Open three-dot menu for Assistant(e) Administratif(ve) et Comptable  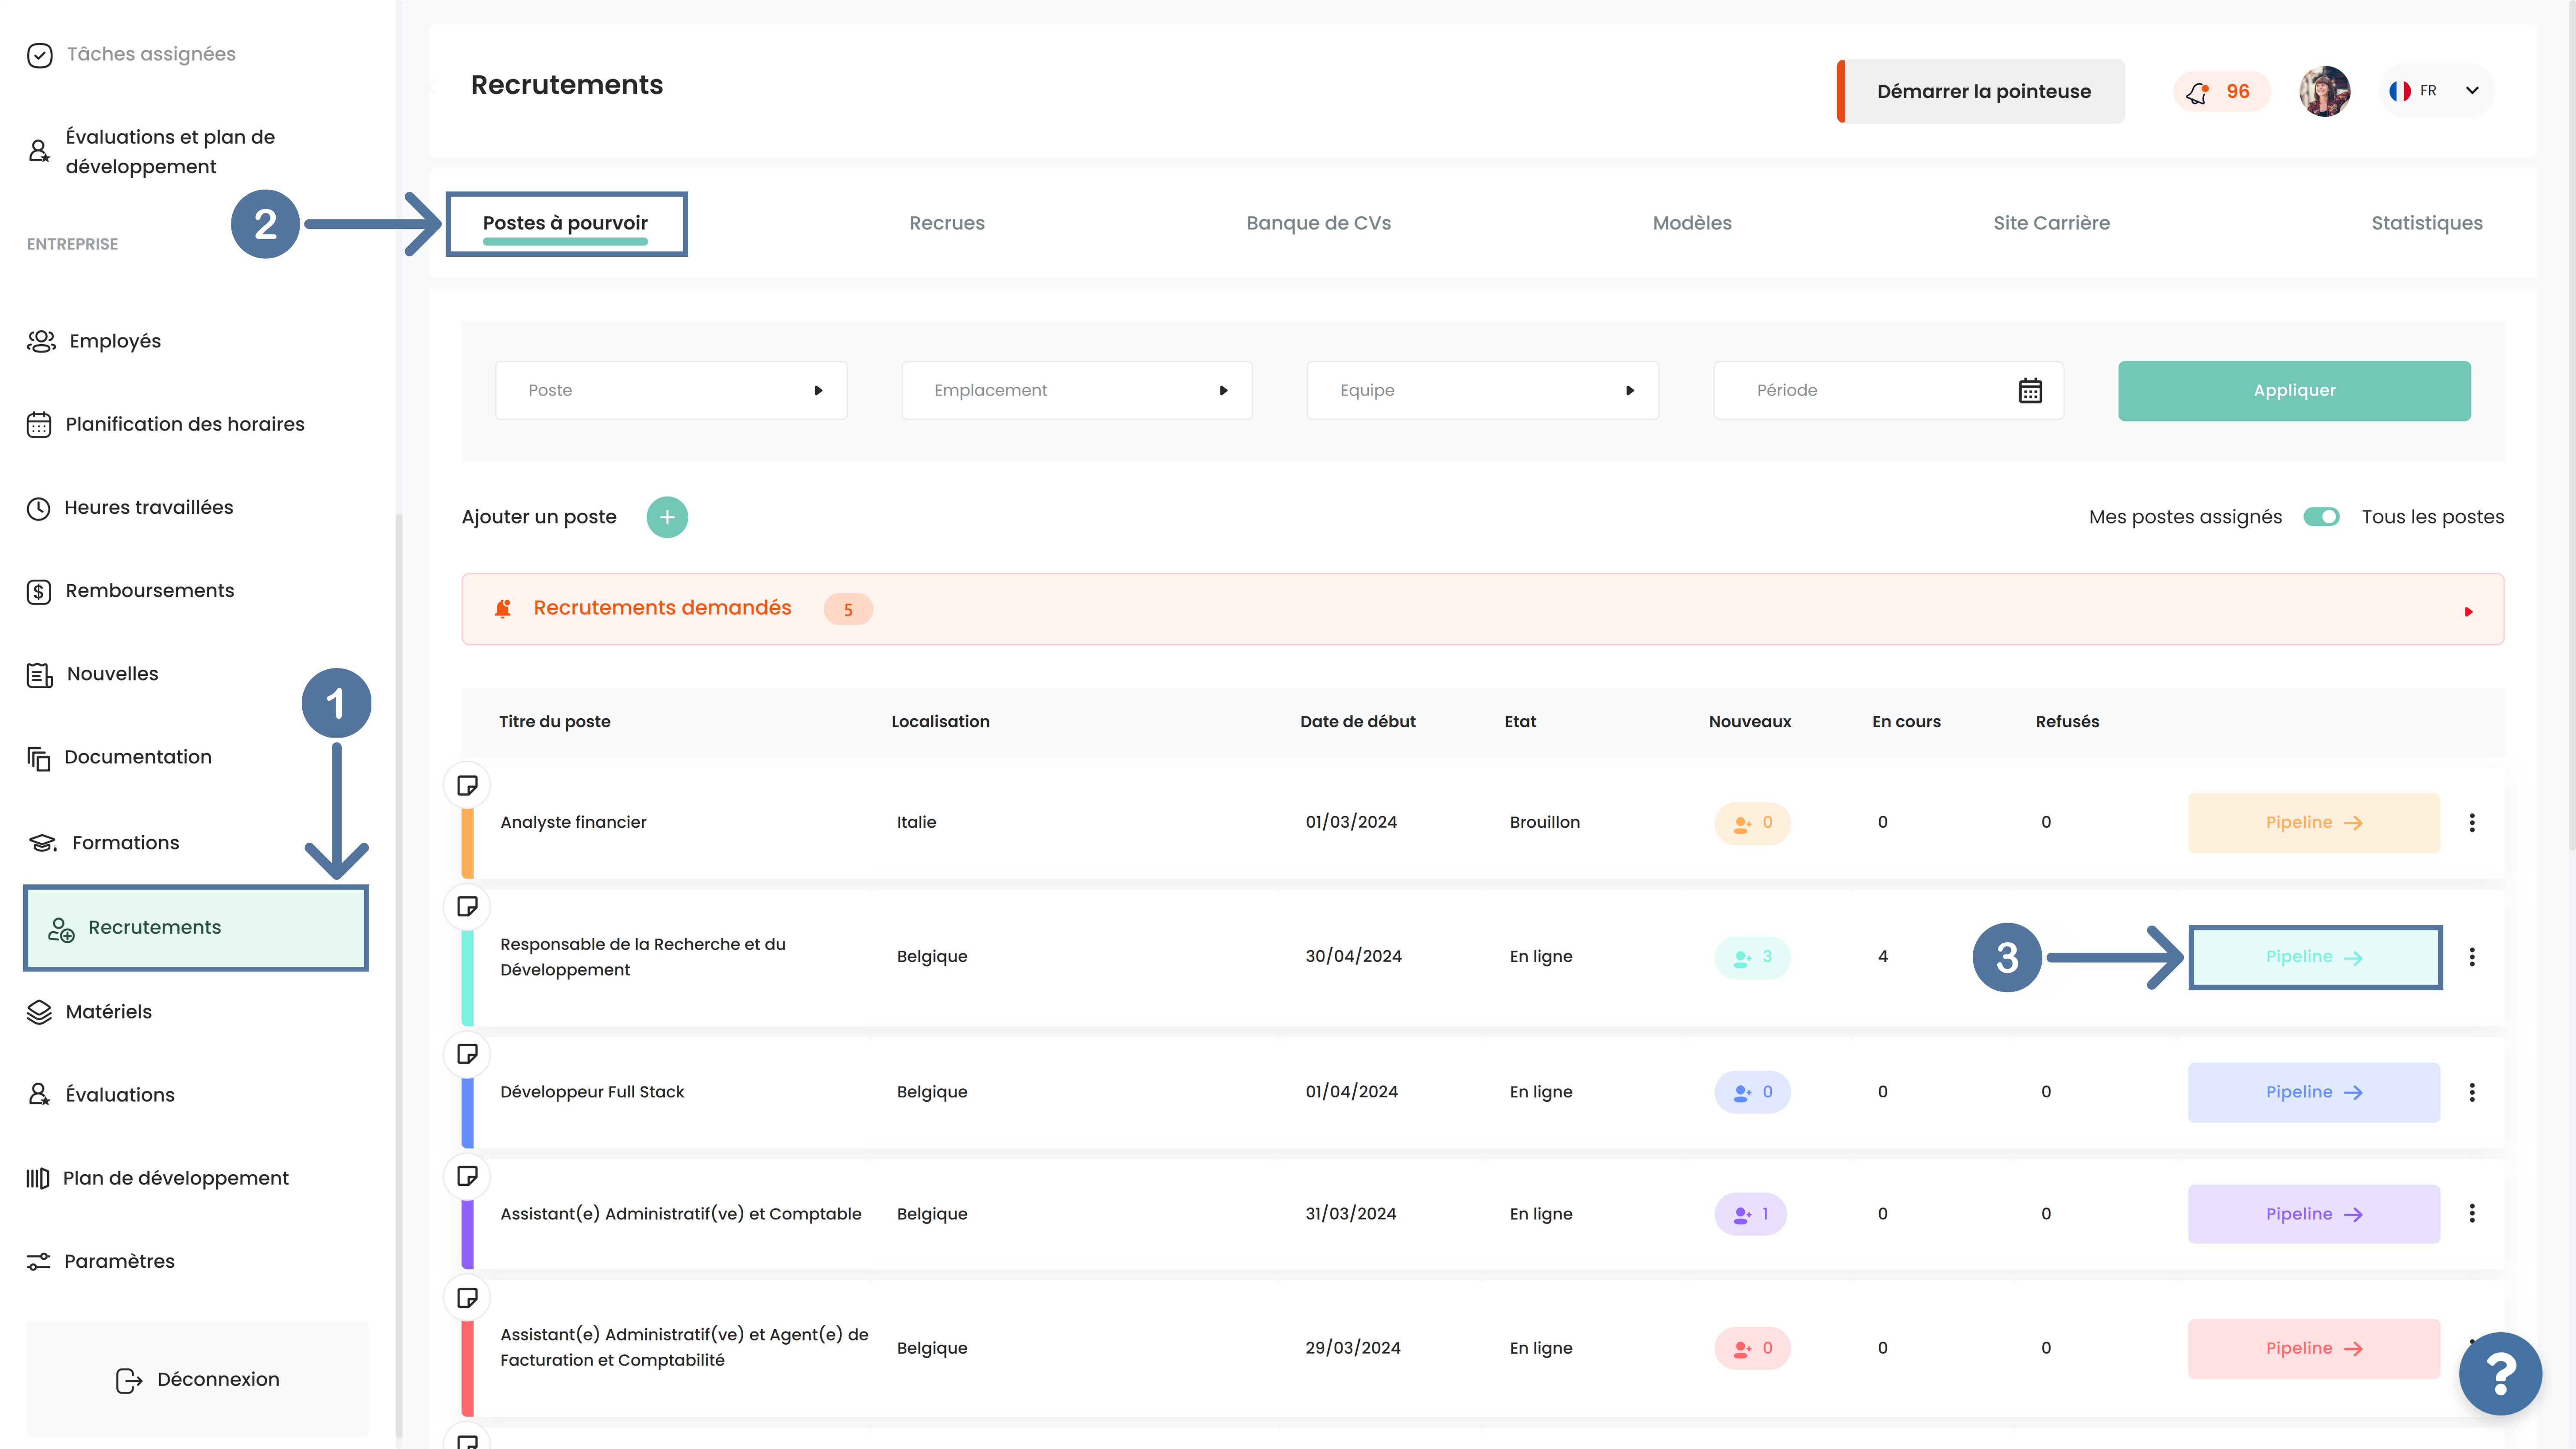(2472, 1213)
